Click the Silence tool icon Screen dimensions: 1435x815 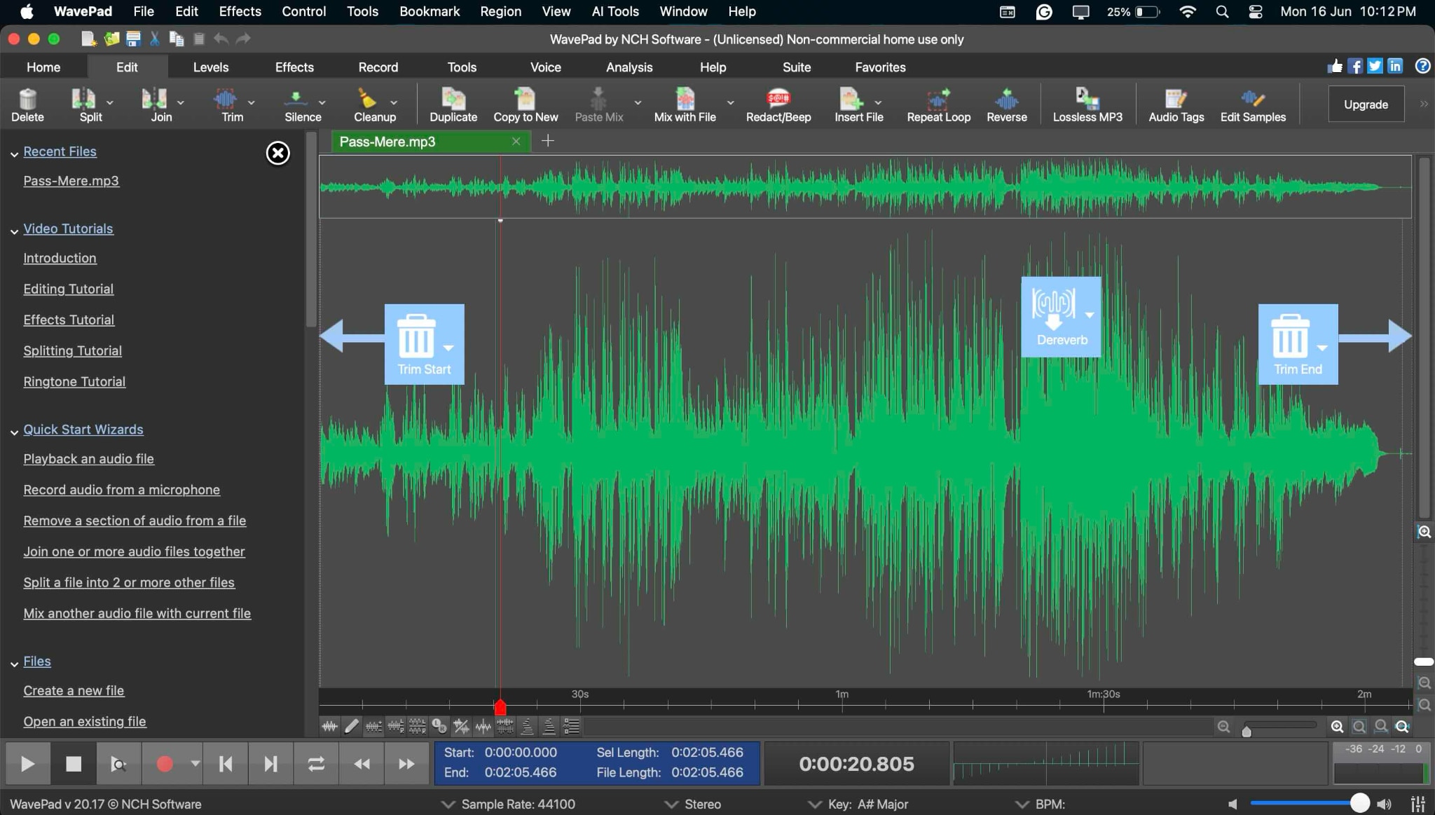pyautogui.click(x=296, y=99)
